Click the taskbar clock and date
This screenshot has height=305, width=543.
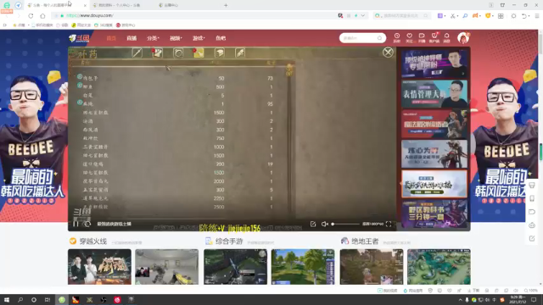pyautogui.click(x=518, y=299)
